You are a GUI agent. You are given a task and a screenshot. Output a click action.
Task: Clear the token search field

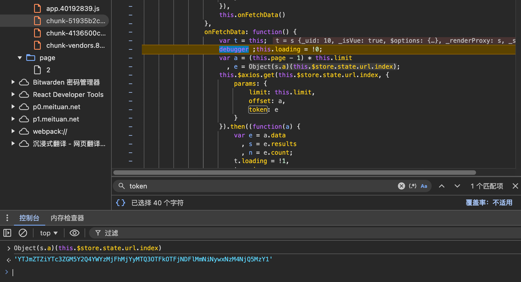(x=401, y=186)
